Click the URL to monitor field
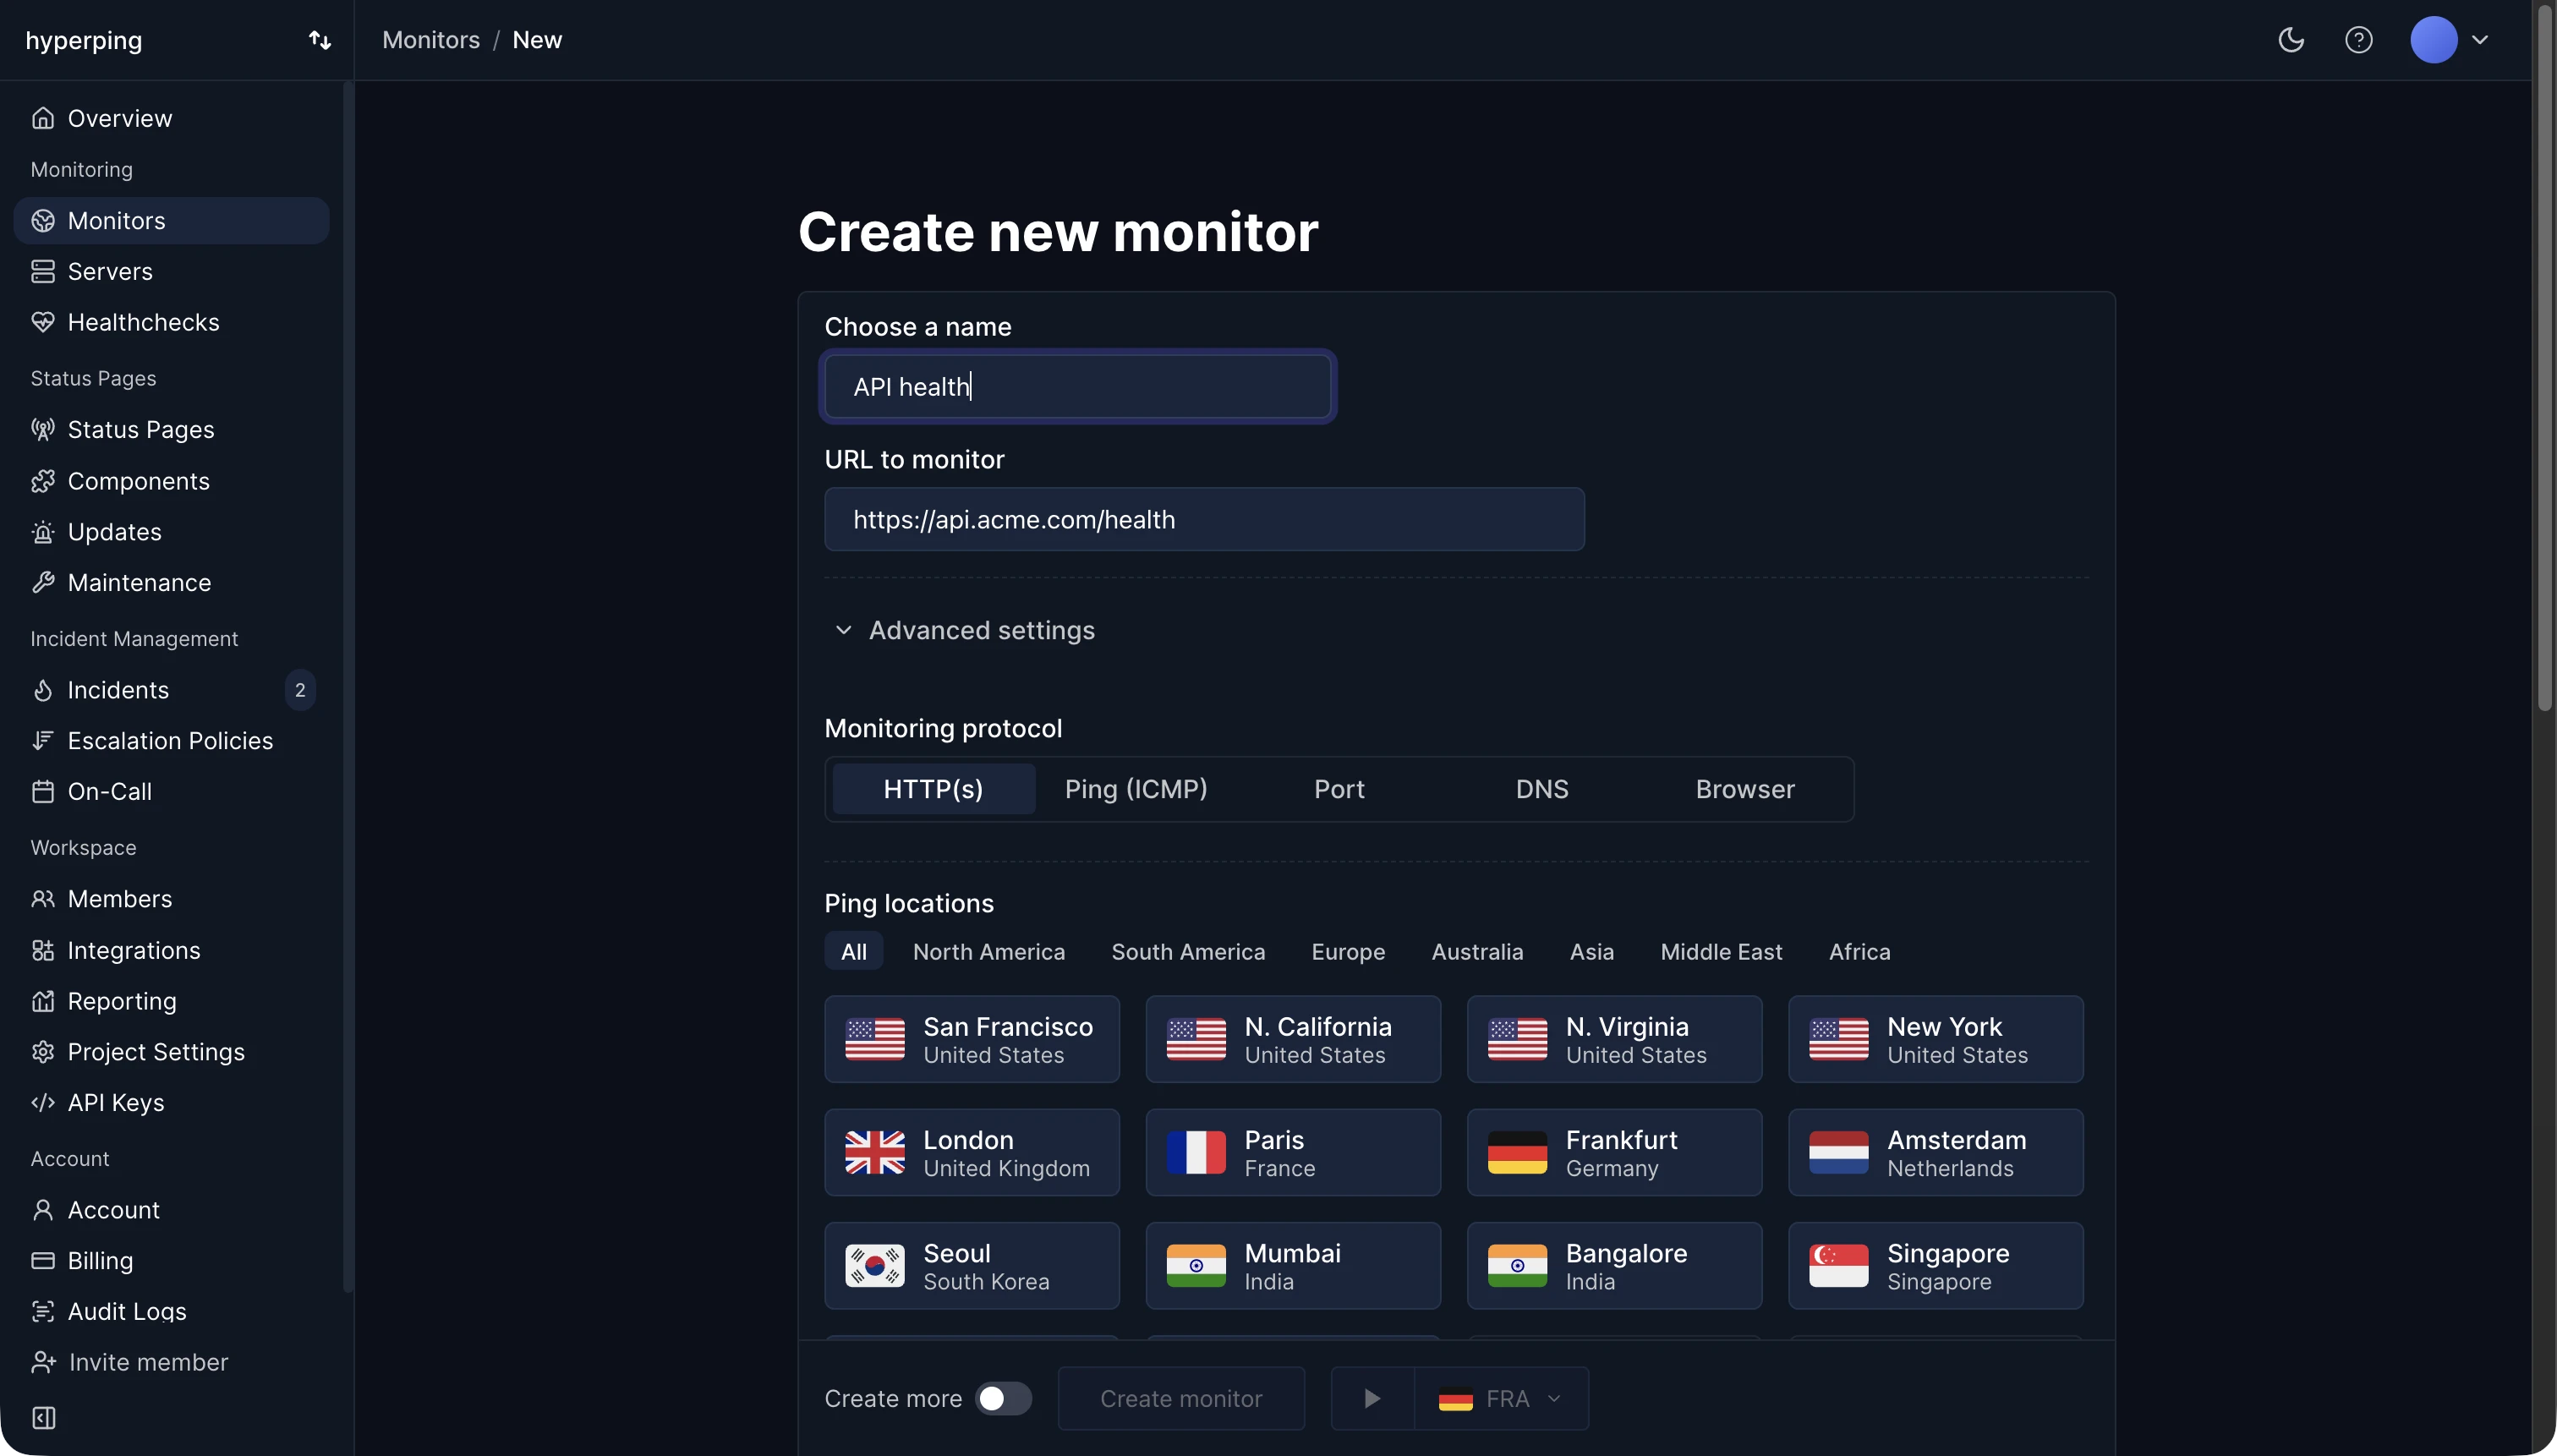Viewport: 2557px width, 1456px height. pyautogui.click(x=1204, y=519)
